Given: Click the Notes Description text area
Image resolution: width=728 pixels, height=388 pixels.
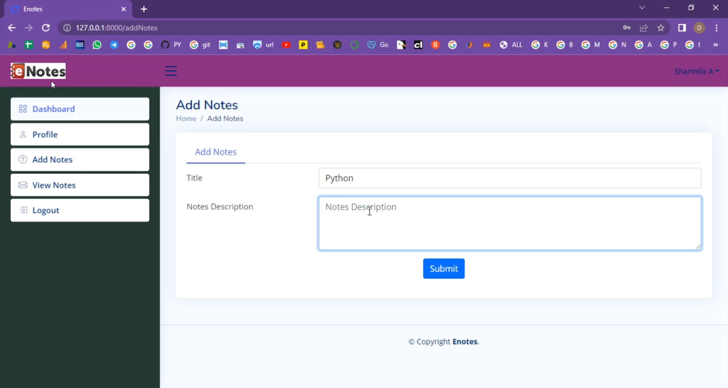Looking at the screenshot, I should point(510,223).
